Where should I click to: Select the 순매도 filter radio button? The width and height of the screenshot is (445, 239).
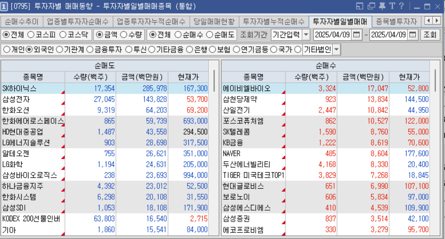[209, 35]
